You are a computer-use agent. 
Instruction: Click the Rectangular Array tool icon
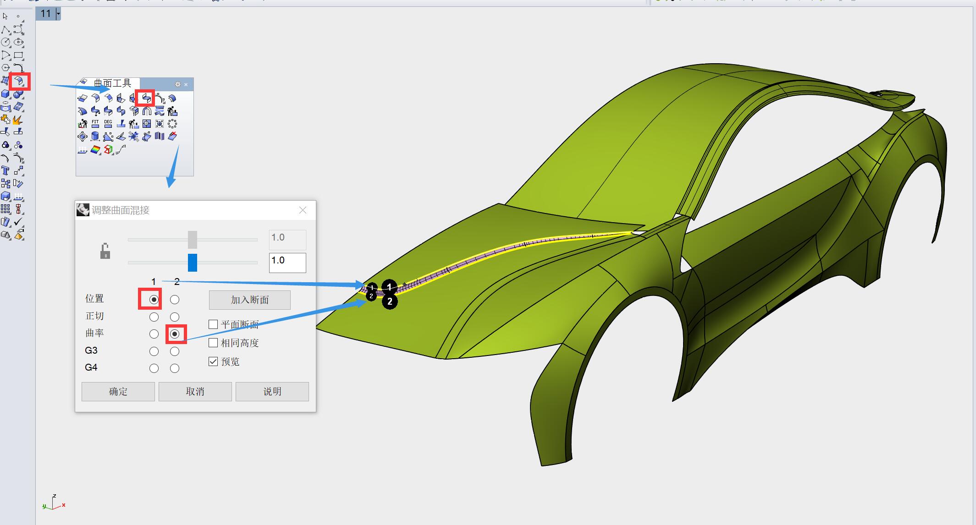coord(6,209)
